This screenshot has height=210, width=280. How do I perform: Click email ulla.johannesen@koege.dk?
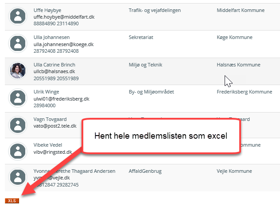coord(63,44)
